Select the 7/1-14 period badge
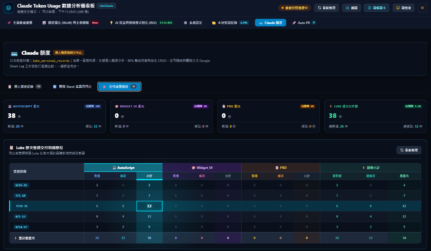The image size is (431, 251). pyautogui.click(x=21, y=195)
